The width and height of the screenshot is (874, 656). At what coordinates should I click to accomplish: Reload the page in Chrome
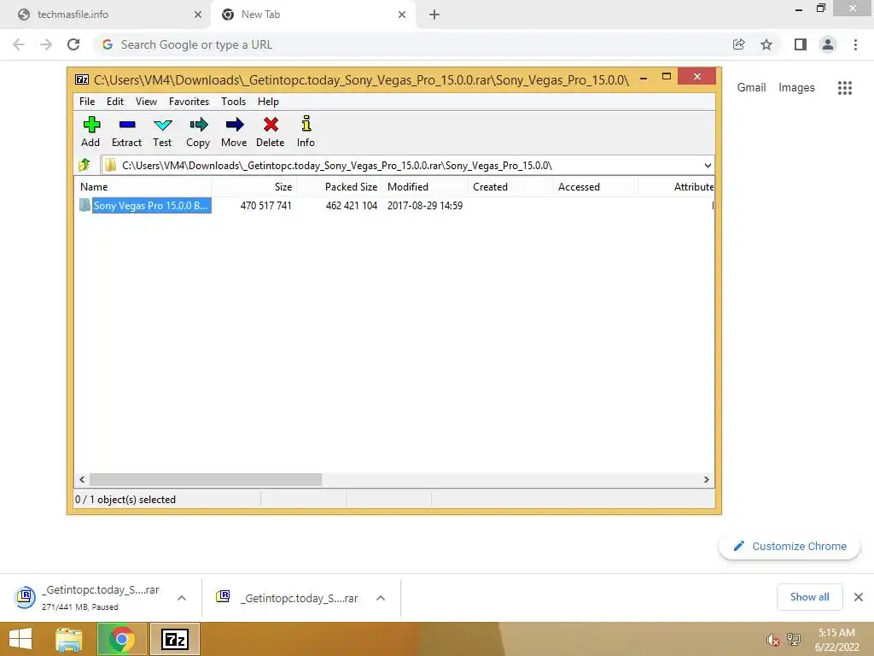pyautogui.click(x=73, y=44)
